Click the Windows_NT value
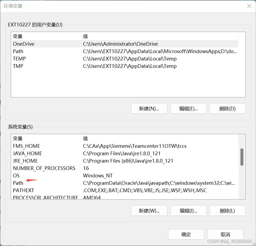This screenshot has height=246, width=256. 98,176
